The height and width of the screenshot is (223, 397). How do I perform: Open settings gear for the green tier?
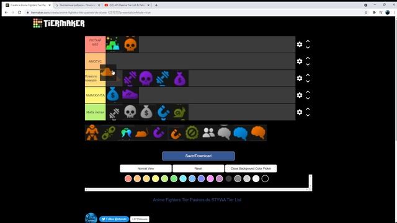[300, 112]
